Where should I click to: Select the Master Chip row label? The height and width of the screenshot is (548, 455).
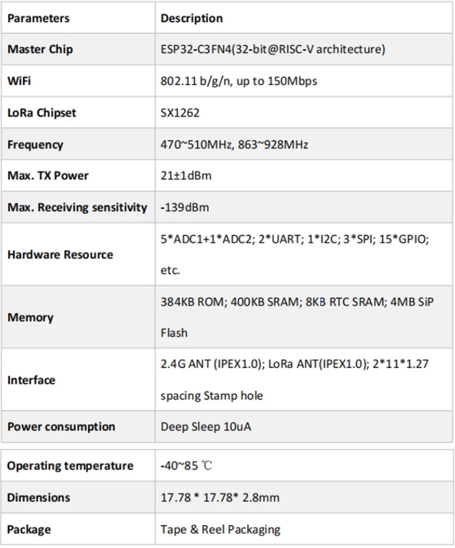[40, 49]
